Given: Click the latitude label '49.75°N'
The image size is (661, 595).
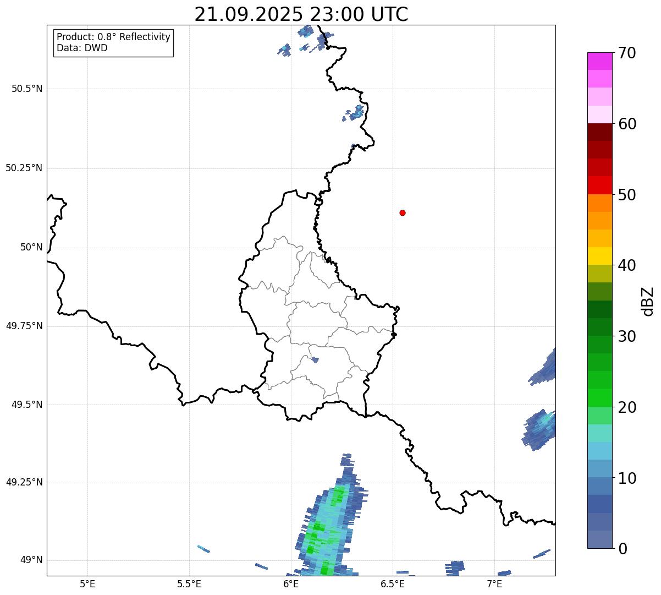Looking at the screenshot, I should (24, 326).
